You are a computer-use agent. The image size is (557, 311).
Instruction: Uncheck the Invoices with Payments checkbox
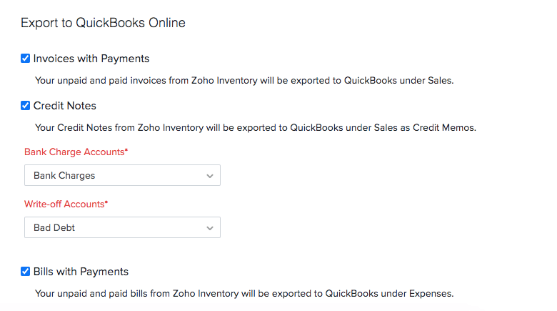[x=26, y=59]
